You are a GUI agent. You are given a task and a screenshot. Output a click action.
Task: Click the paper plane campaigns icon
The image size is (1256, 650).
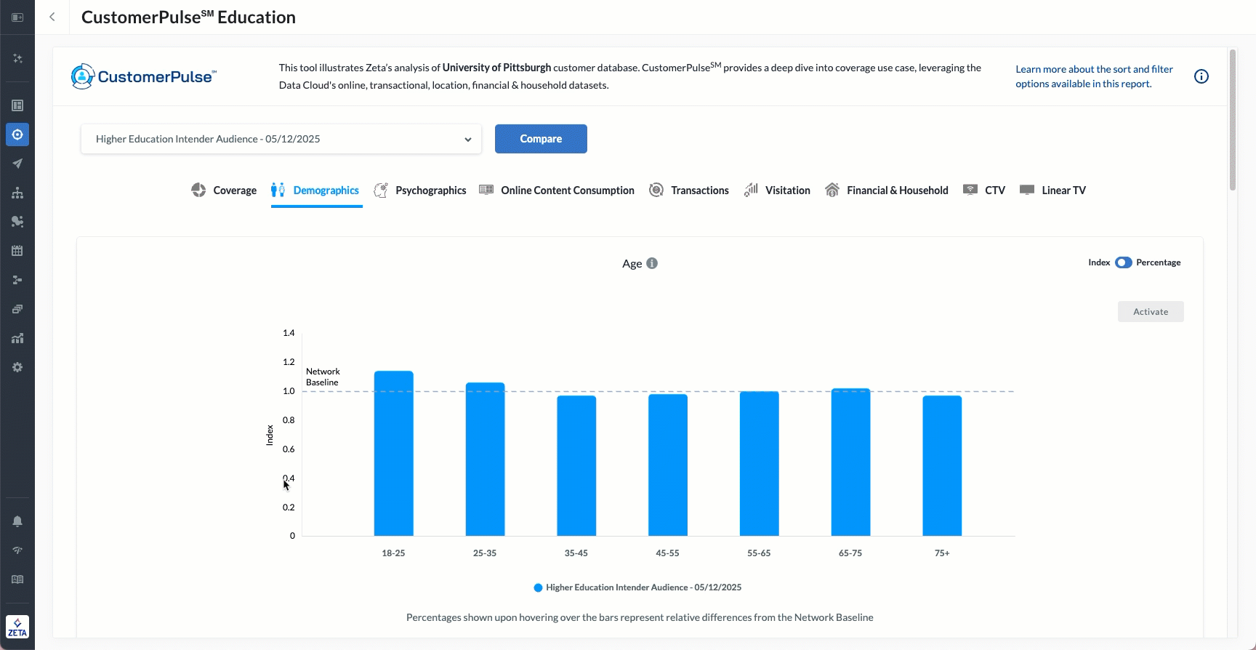point(17,164)
